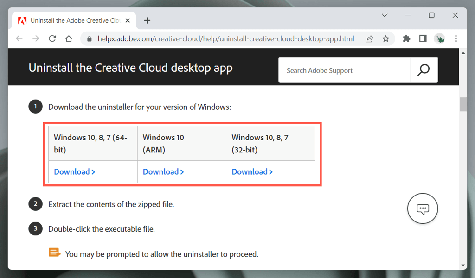This screenshot has height=278, width=475.
Task: View site lock security info
Action: (89, 39)
